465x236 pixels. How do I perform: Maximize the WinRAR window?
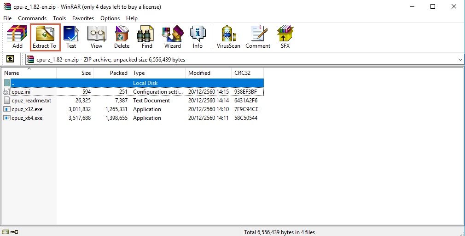tap(433, 6)
